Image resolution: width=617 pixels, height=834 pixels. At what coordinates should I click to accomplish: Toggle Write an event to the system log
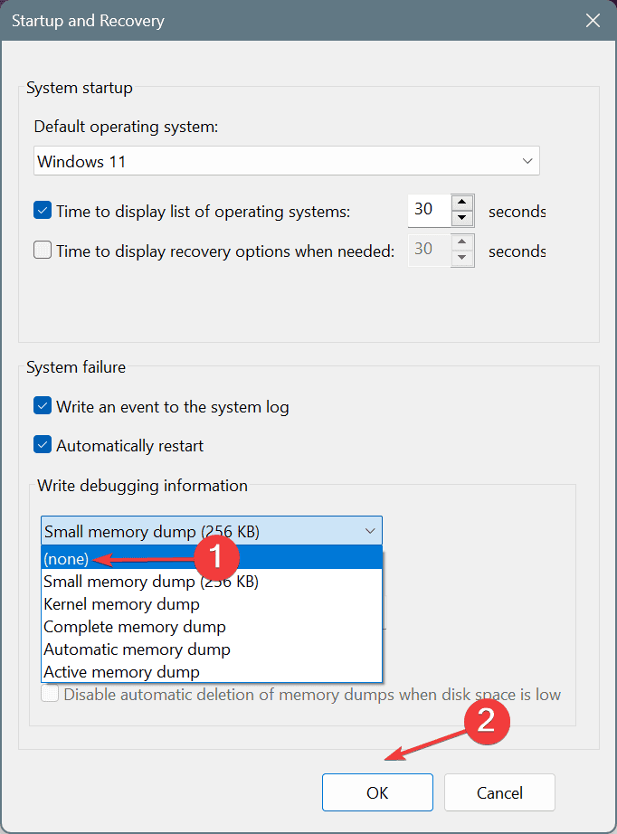point(43,406)
